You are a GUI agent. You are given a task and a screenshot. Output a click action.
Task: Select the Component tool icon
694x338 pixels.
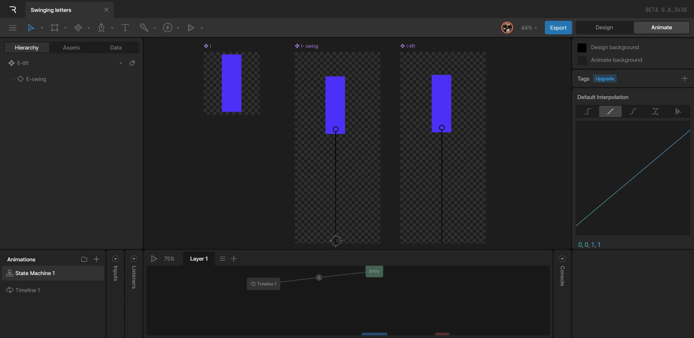(x=78, y=28)
